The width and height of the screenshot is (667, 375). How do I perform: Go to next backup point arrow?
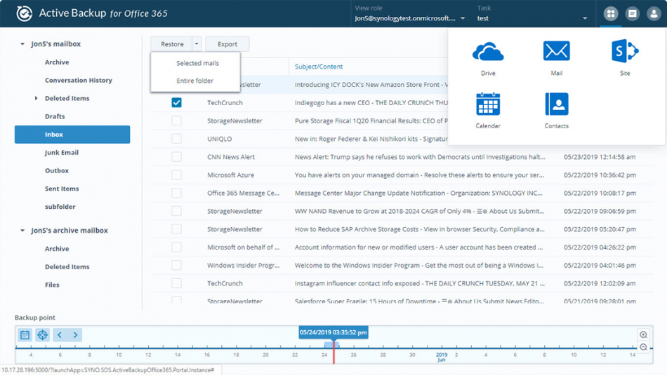click(75, 334)
